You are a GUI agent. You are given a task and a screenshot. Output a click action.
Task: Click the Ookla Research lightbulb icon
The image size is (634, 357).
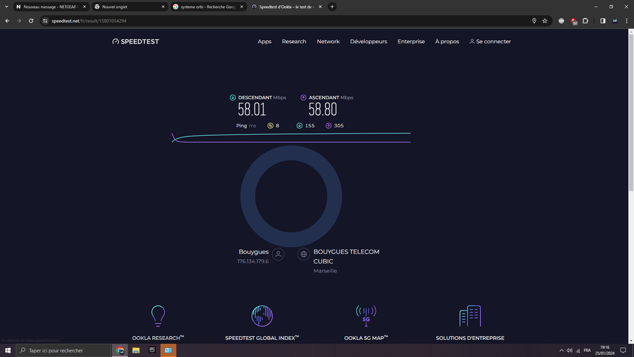point(158,316)
